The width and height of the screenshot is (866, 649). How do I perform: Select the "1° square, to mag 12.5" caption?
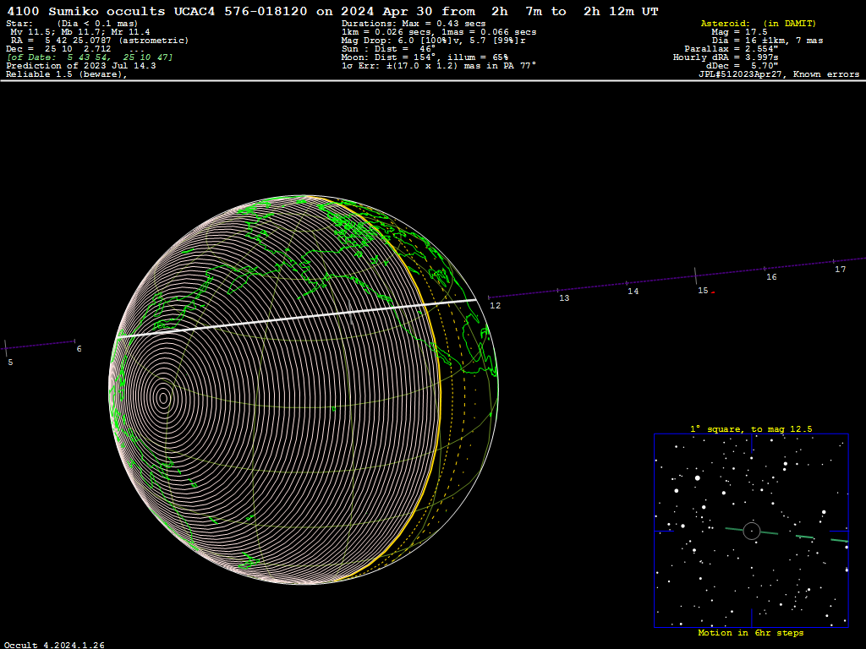click(x=751, y=428)
